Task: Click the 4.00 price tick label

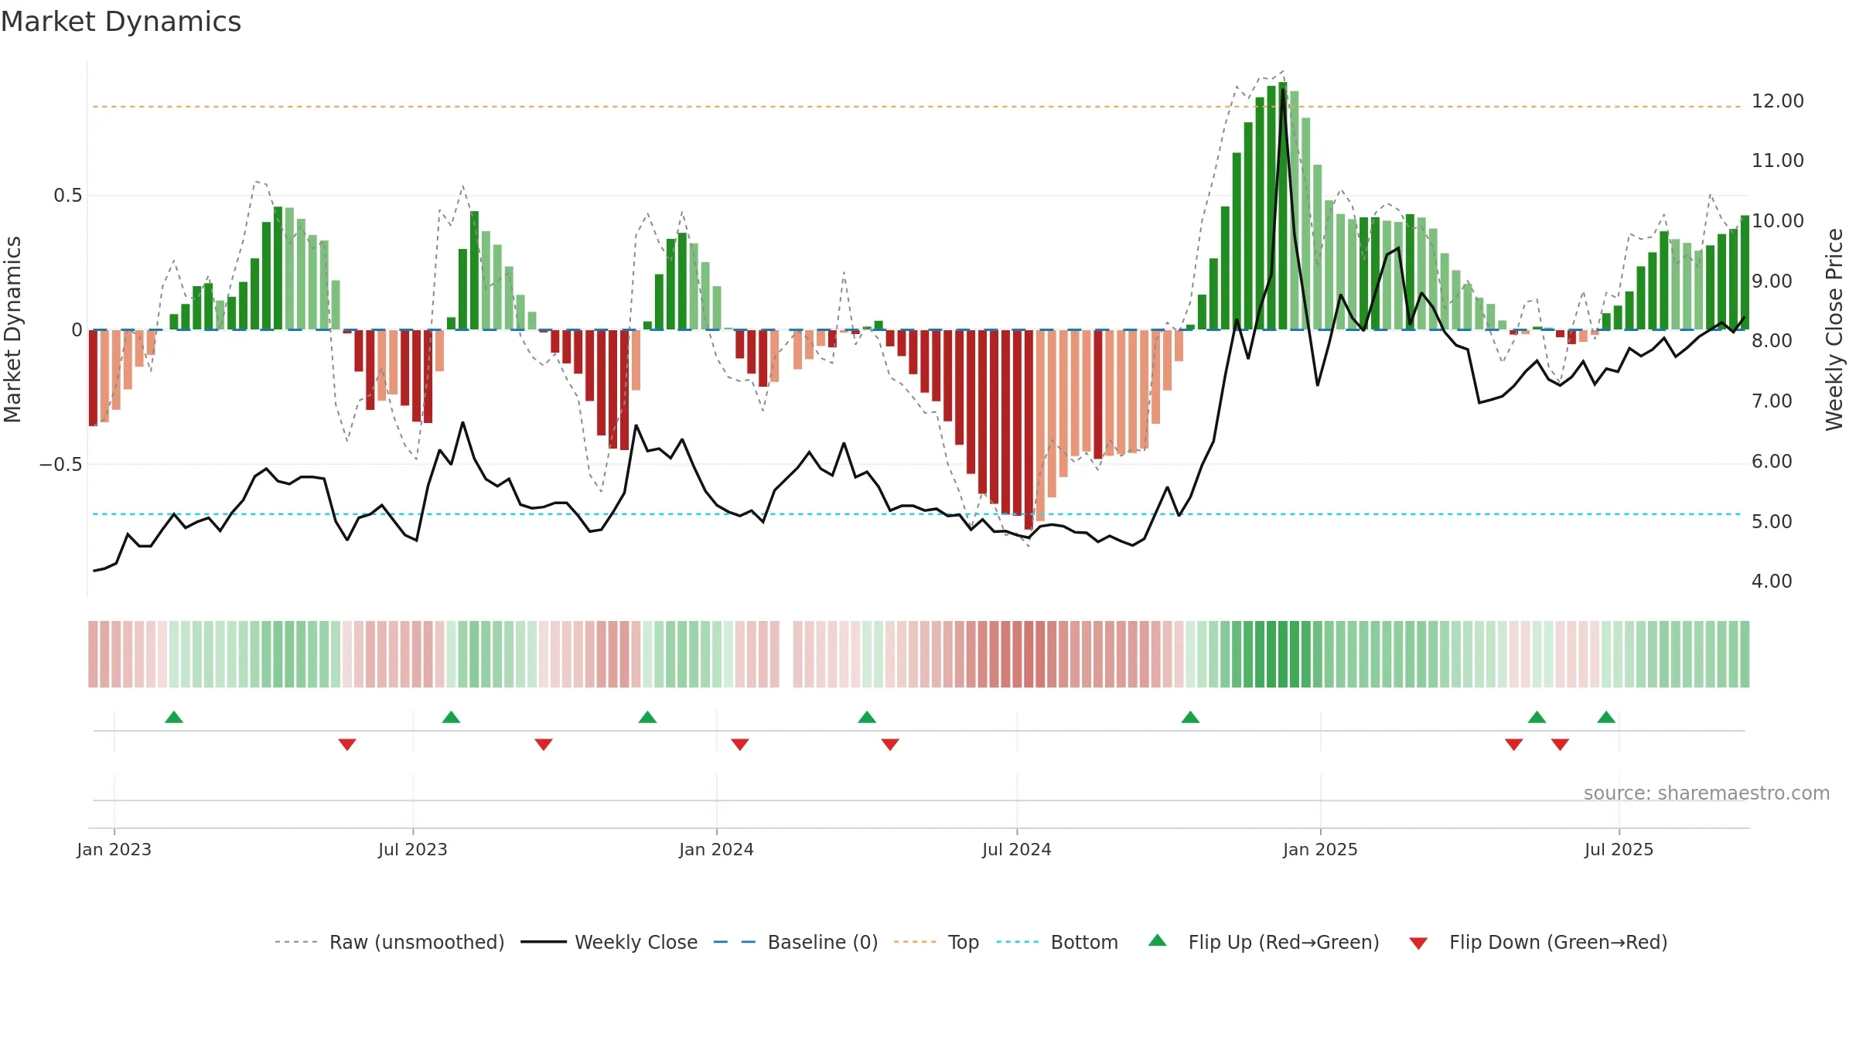Action: point(1772,582)
